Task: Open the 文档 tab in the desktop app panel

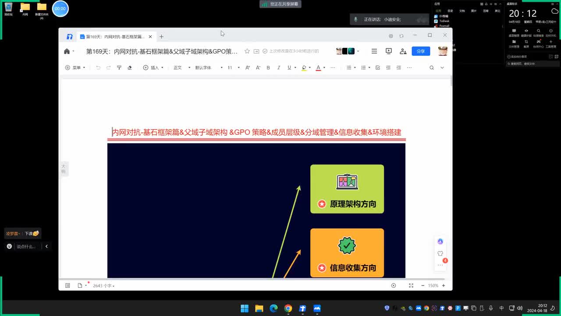Action: (462, 11)
